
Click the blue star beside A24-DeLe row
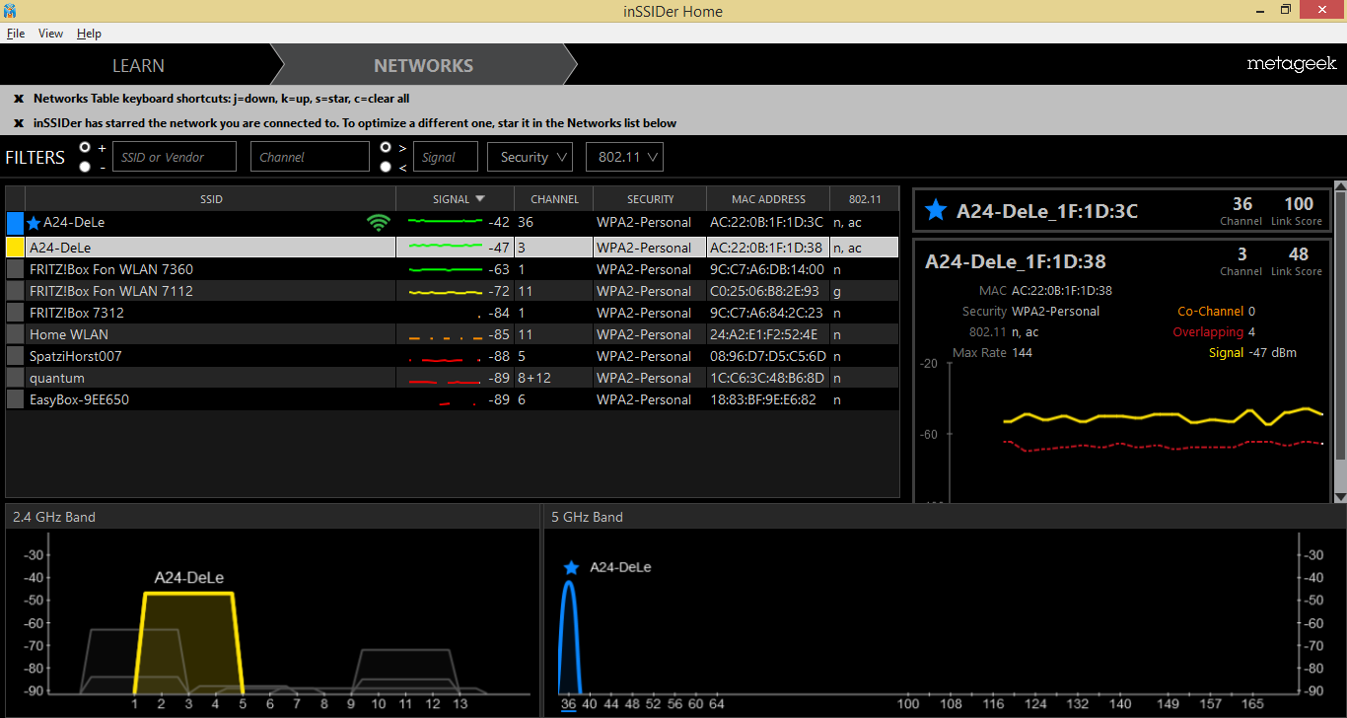point(35,223)
